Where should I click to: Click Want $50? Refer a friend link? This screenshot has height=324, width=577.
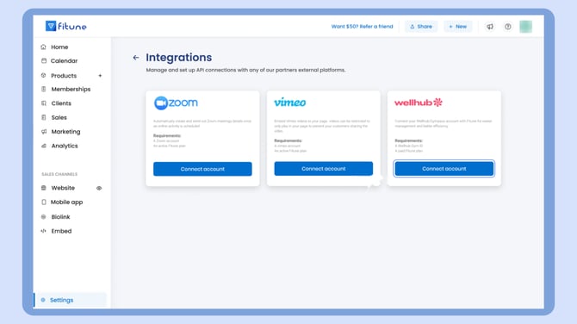(x=362, y=27)
